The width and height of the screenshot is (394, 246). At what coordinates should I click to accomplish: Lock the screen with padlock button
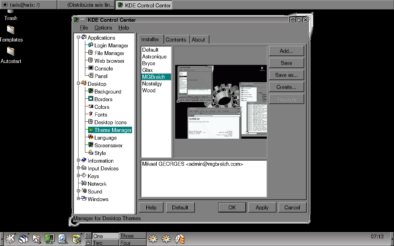pos(88,243)
